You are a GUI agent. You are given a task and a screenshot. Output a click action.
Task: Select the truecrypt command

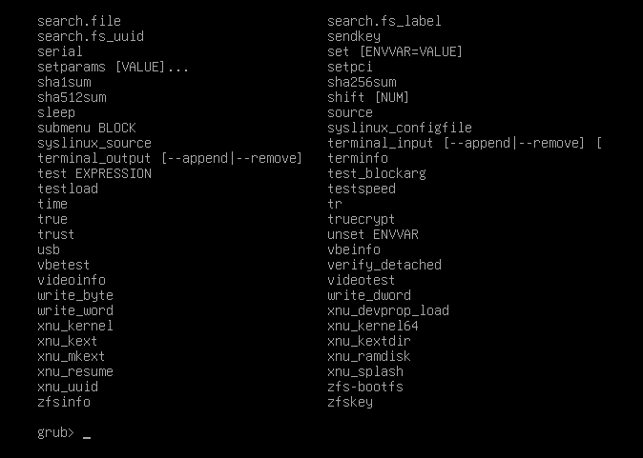[362, 219]
